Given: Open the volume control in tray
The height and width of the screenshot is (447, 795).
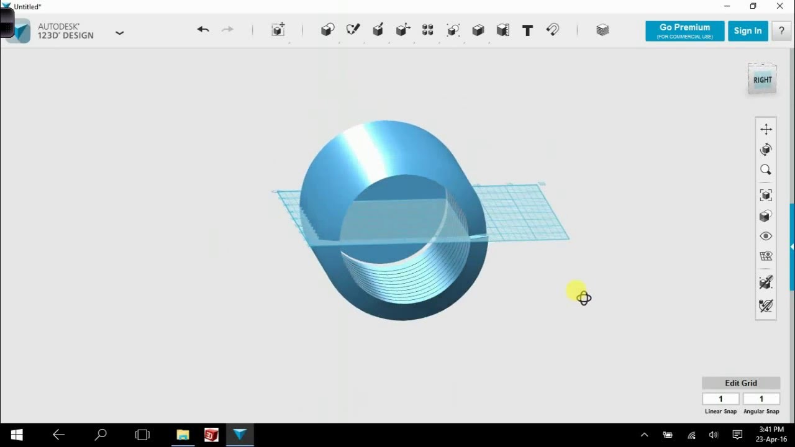Looking at the screenshot, I should pyautogui.click(x=714, y=435).
